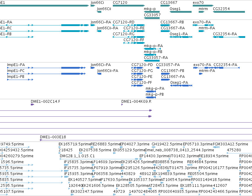Click the EP05710.3prime EST label
Viewport: 252px width, 196px height.
pyautogui.click(x=198, y=144)
